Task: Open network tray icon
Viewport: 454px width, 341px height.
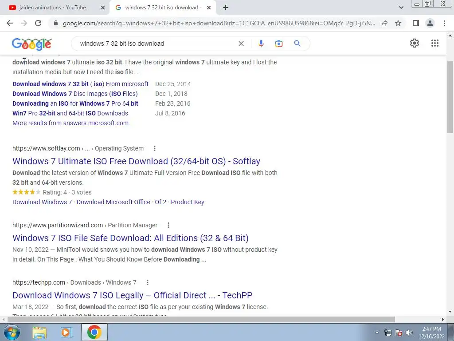Action: pos(387,333)
